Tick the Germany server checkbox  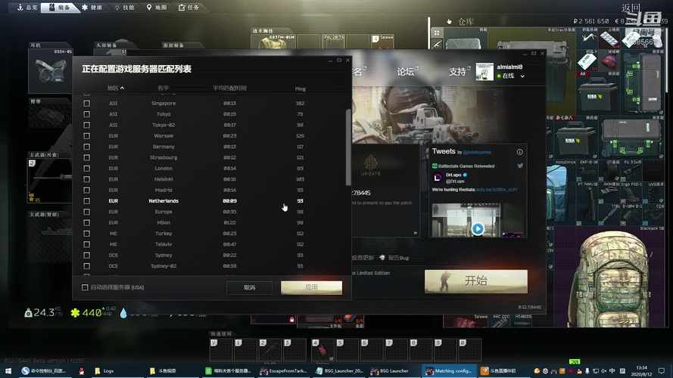click(87, 147)
